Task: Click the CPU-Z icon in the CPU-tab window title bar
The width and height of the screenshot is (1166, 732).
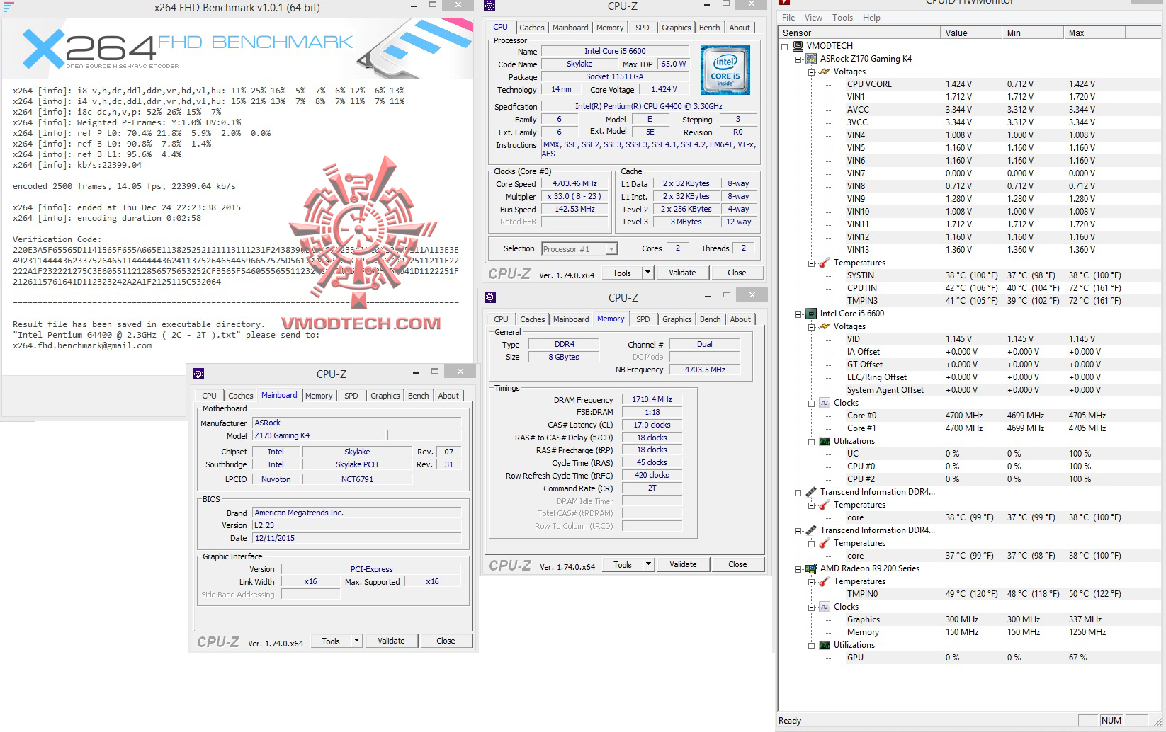Action: (489, 6)
